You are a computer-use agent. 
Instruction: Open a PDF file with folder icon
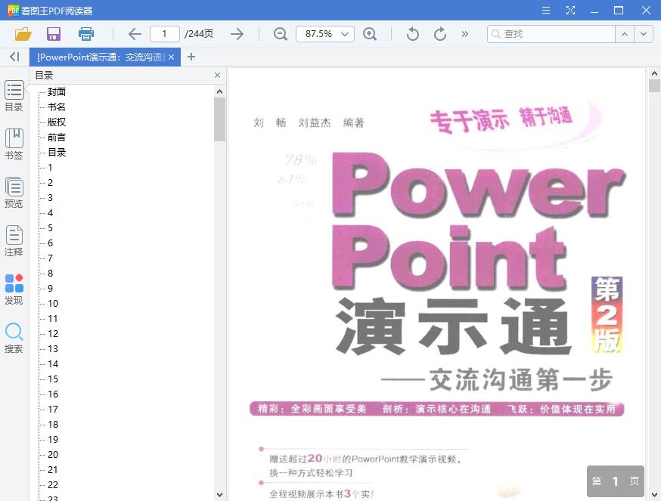23,34
